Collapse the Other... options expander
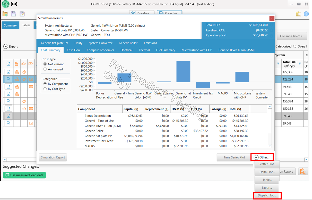Screen dimensions: 312x200 [x=256, y=157]
